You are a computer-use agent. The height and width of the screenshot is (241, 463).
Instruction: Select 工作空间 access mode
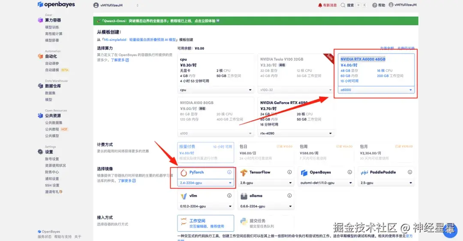click(x=205, y=223)
